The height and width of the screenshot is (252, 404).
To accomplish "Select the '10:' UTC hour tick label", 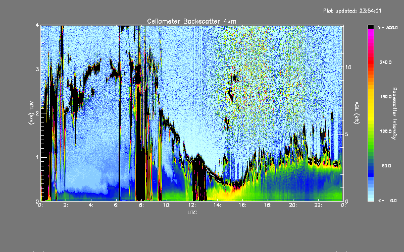I will [167, 205].
